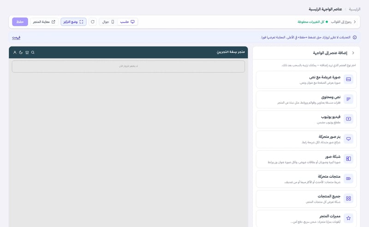Click the slider banner icon

[349, 139]
